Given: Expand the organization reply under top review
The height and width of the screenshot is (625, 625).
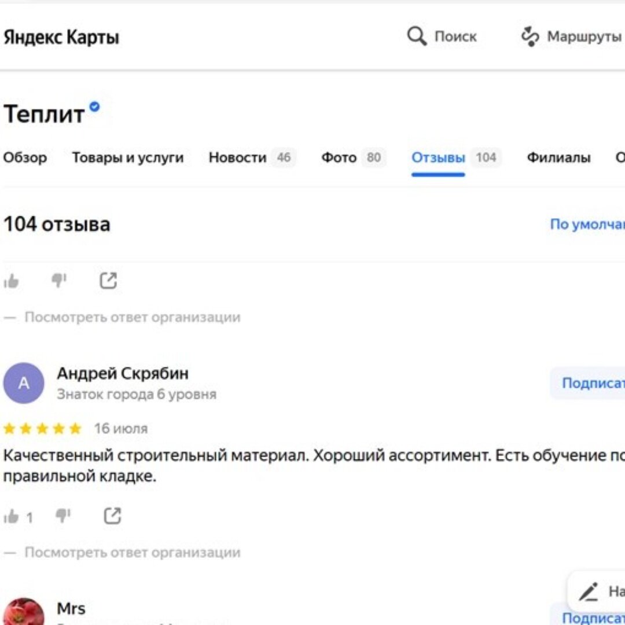Looking at the screenshot, I should click(x=133, y=317).
